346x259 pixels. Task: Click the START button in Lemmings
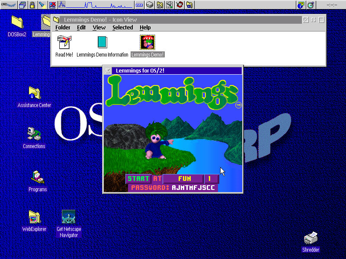coord(138,179)
